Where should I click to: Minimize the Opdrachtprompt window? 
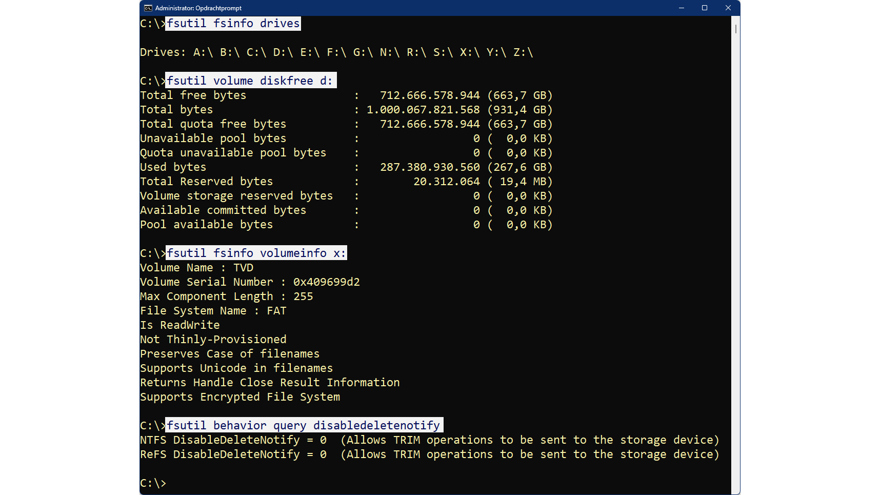(x=682, y=8)
